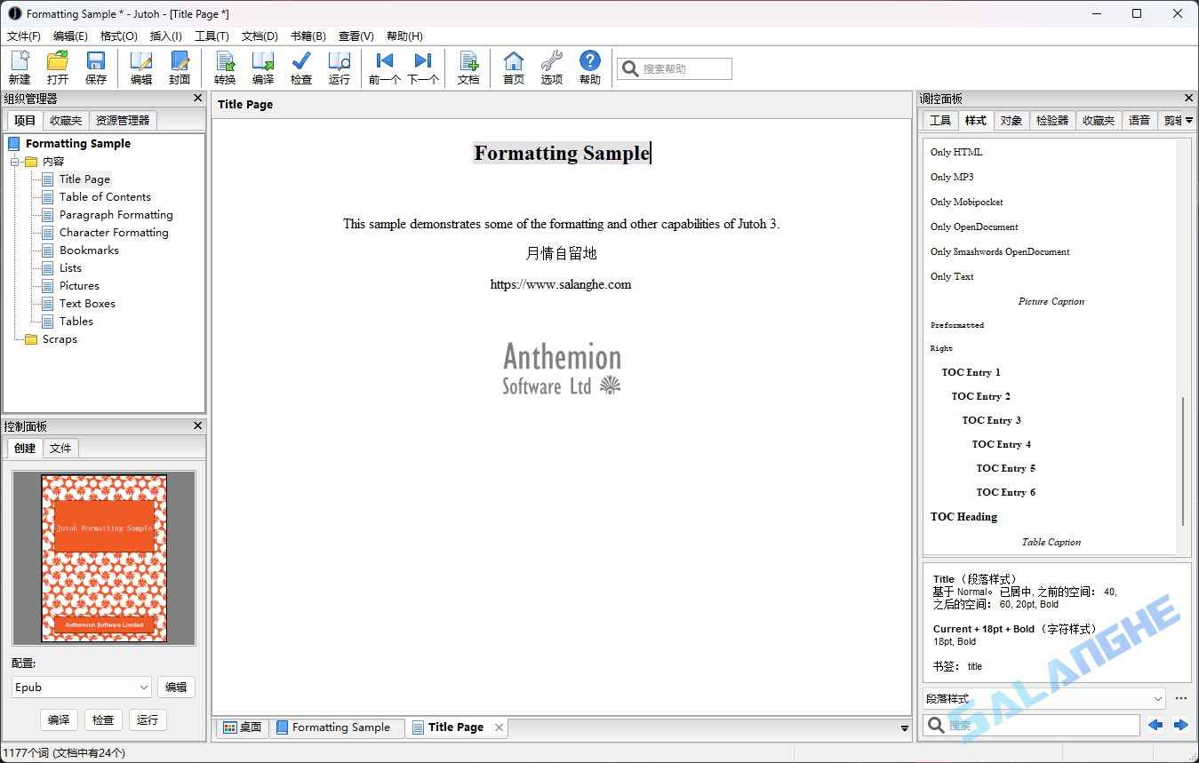
Task: Open the 格式 menu
Action: coord(118,36)
